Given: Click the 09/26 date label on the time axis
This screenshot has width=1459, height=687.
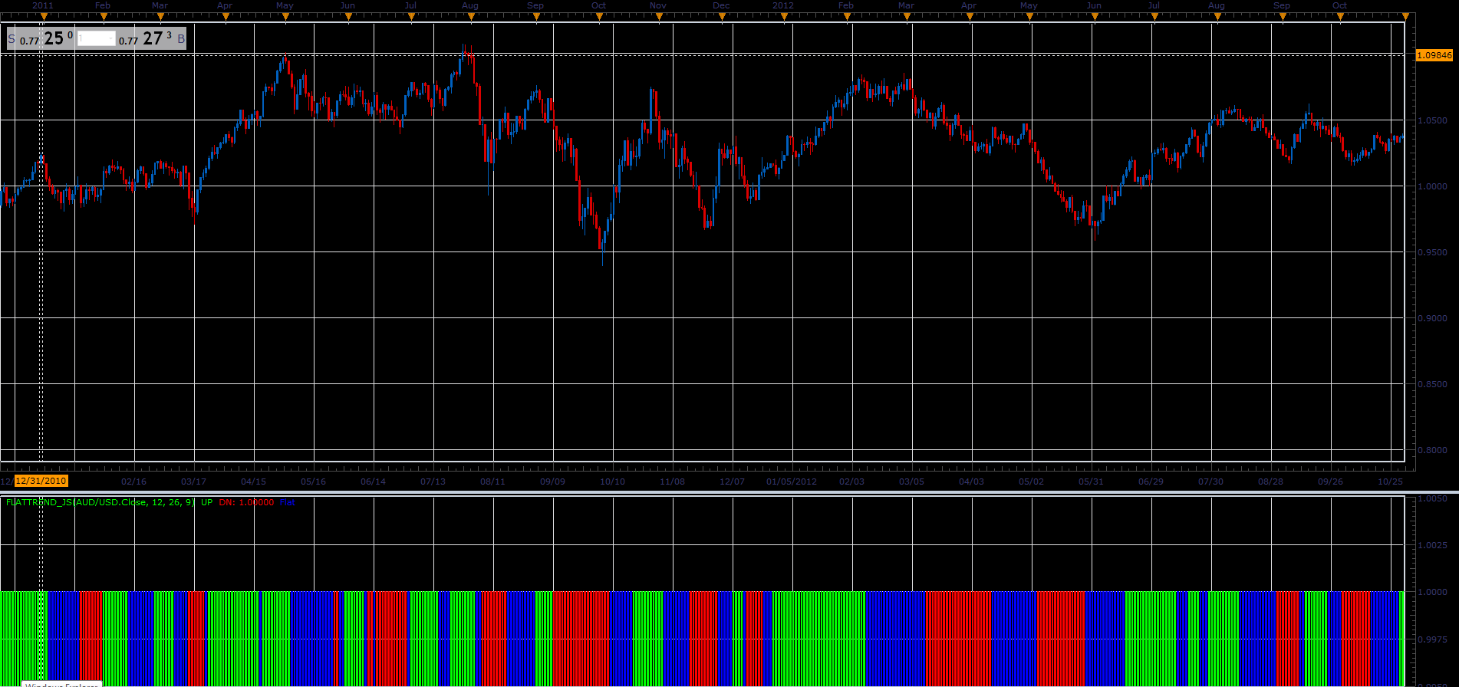Looking at the screenshot, I should [x=1330, y=482].
